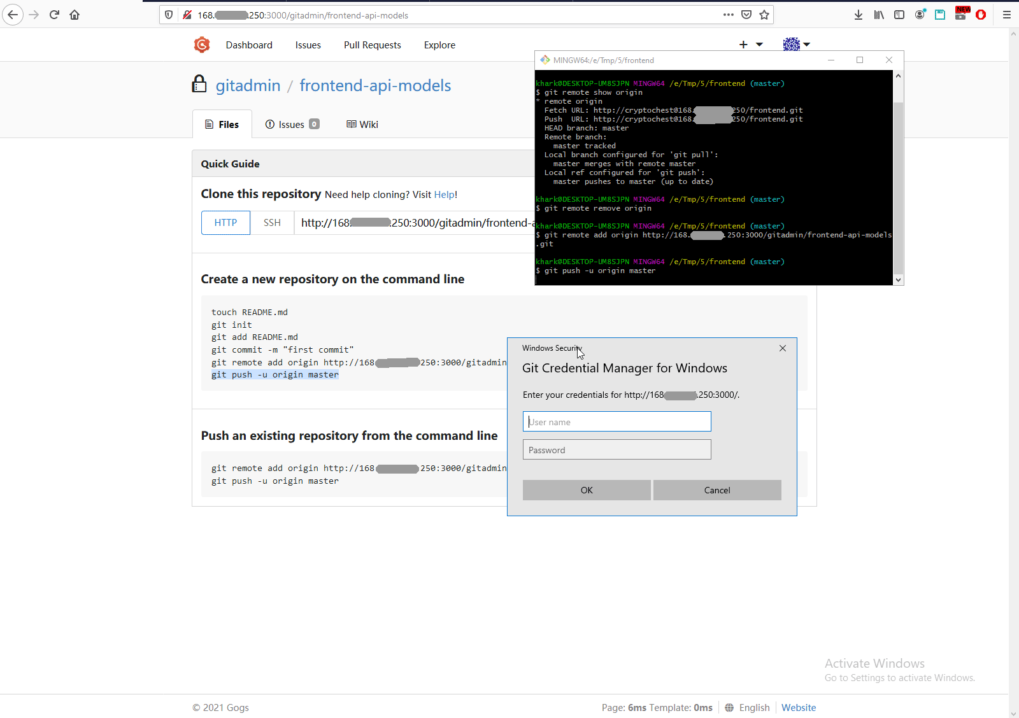The height and width of the screenshot is (718, 1019).
Task: Select HTTP clone option
Action: tap(225, 223)
